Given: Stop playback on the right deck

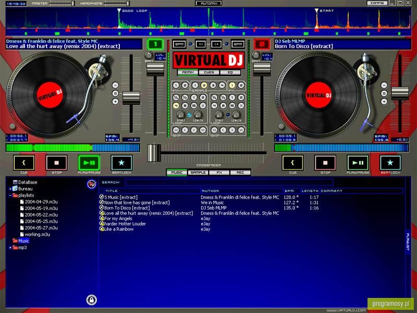Looking at the screenshot, I should click(x=325, y=163).
